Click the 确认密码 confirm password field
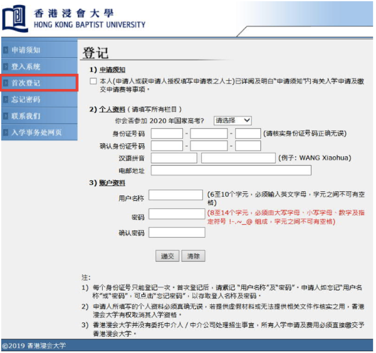 point(176,233)
